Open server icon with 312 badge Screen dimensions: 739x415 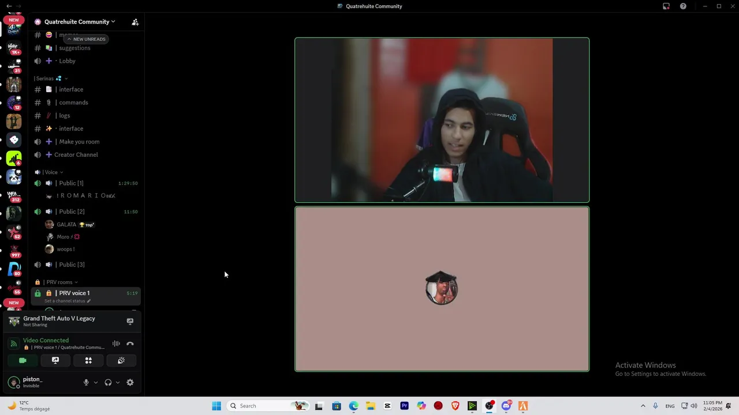(14, 195)
